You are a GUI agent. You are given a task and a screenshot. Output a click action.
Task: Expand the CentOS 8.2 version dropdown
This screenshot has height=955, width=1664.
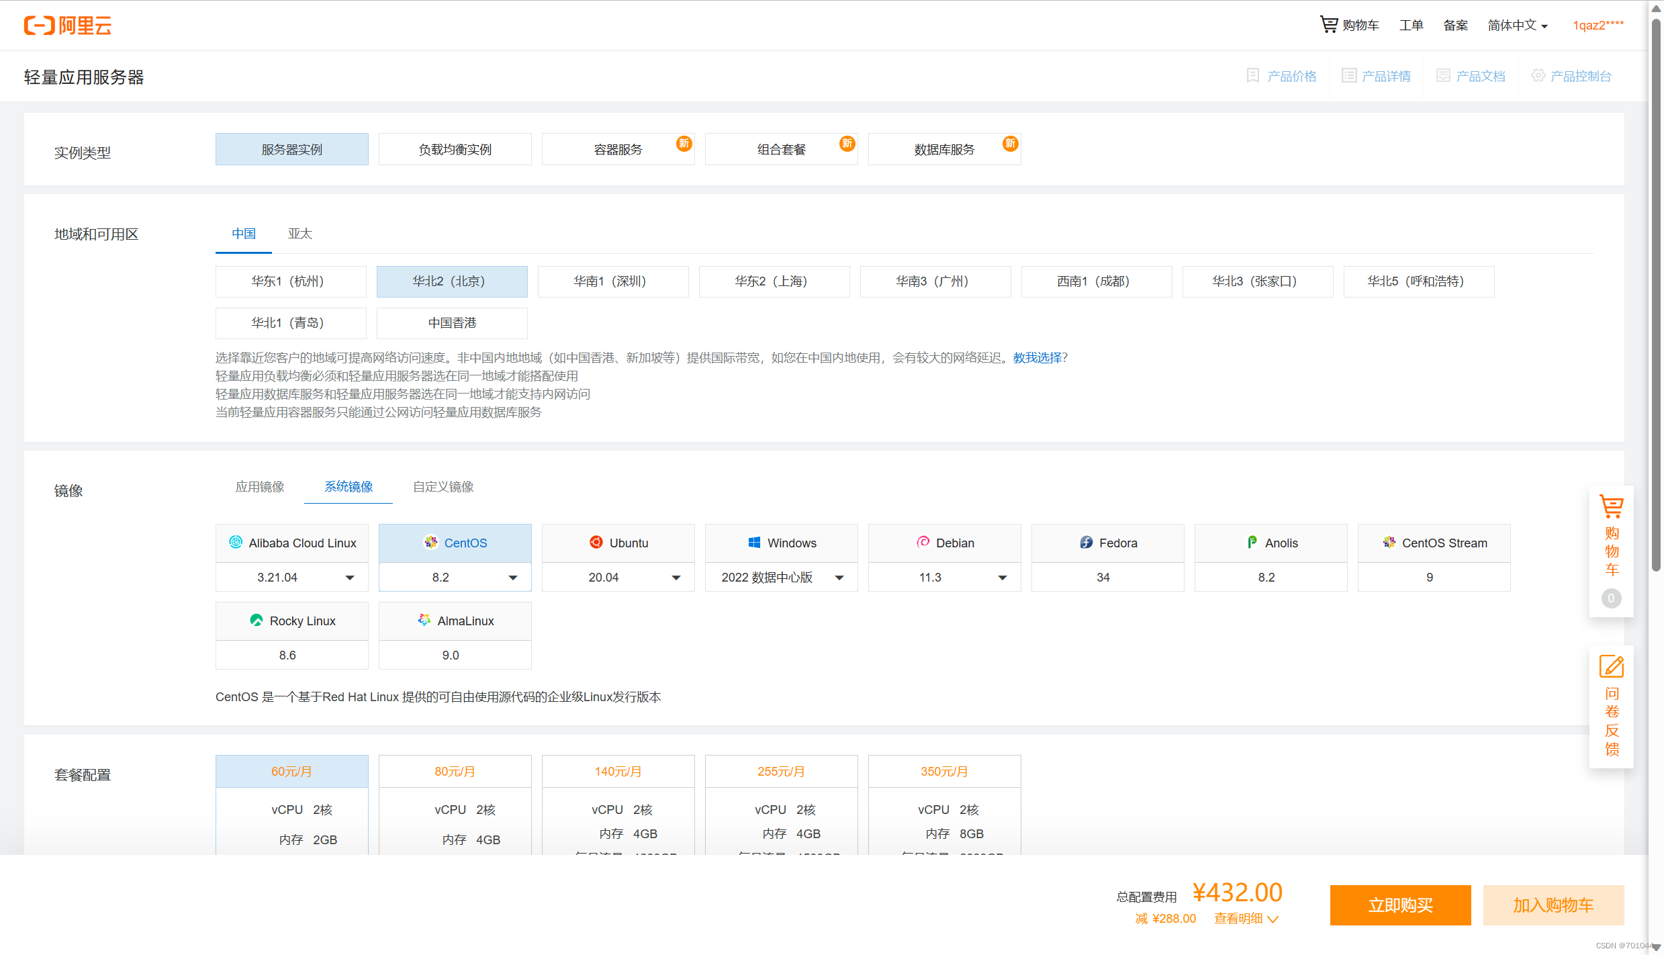[455, 578]
